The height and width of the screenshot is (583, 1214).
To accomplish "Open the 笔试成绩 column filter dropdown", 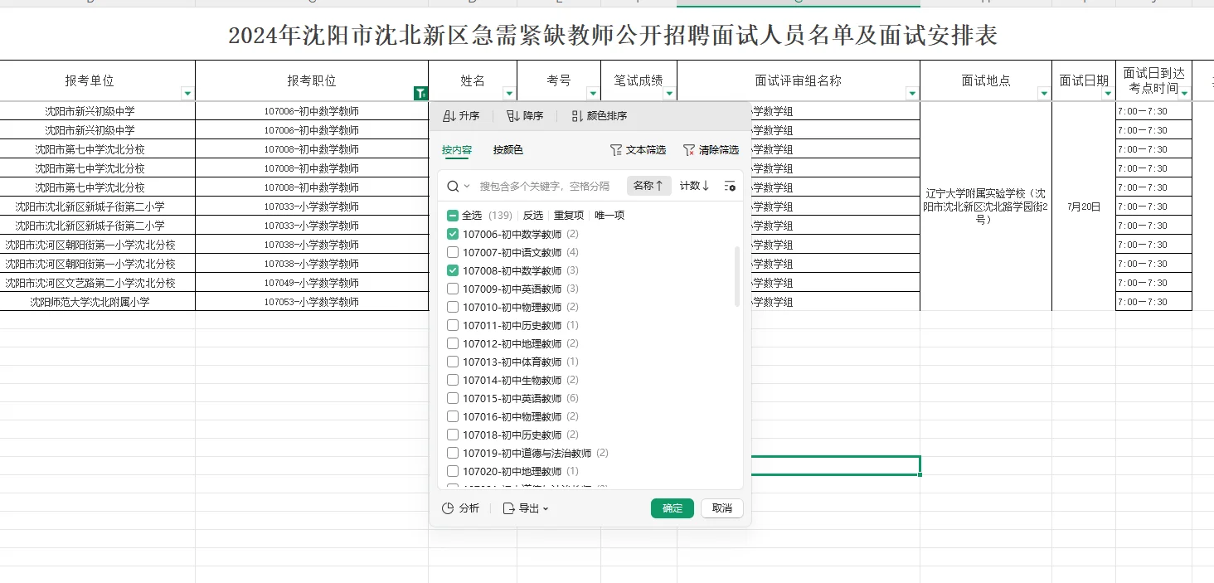I will (669, 94).
